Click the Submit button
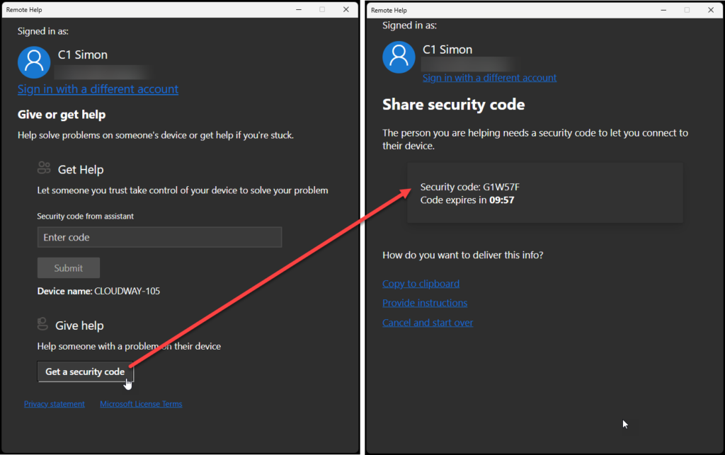The image size is (725, 455). click(69, 268)
